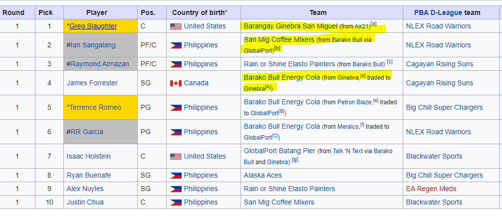Open the PBA D-League header link
The width and height of the screenshot is (502, 219).
[438, 13]
